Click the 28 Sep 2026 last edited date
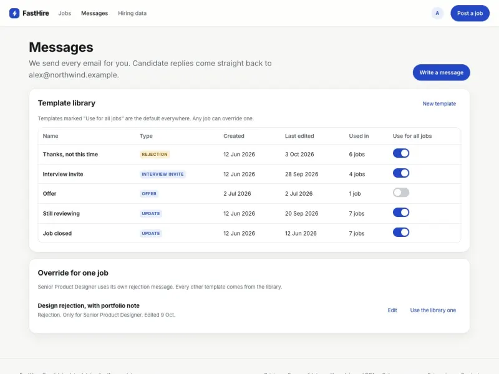This screenshot has height=374, width=499. [302, 175]
